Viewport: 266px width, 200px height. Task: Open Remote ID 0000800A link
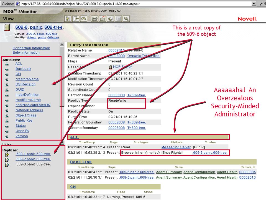click(x=247, y=172)
